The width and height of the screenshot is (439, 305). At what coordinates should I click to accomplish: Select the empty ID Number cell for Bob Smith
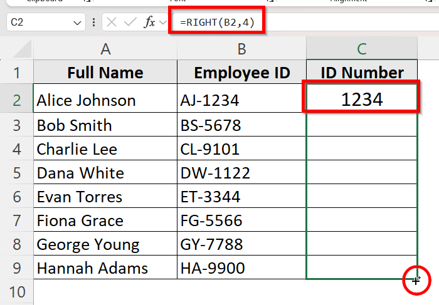click(361, 125)
